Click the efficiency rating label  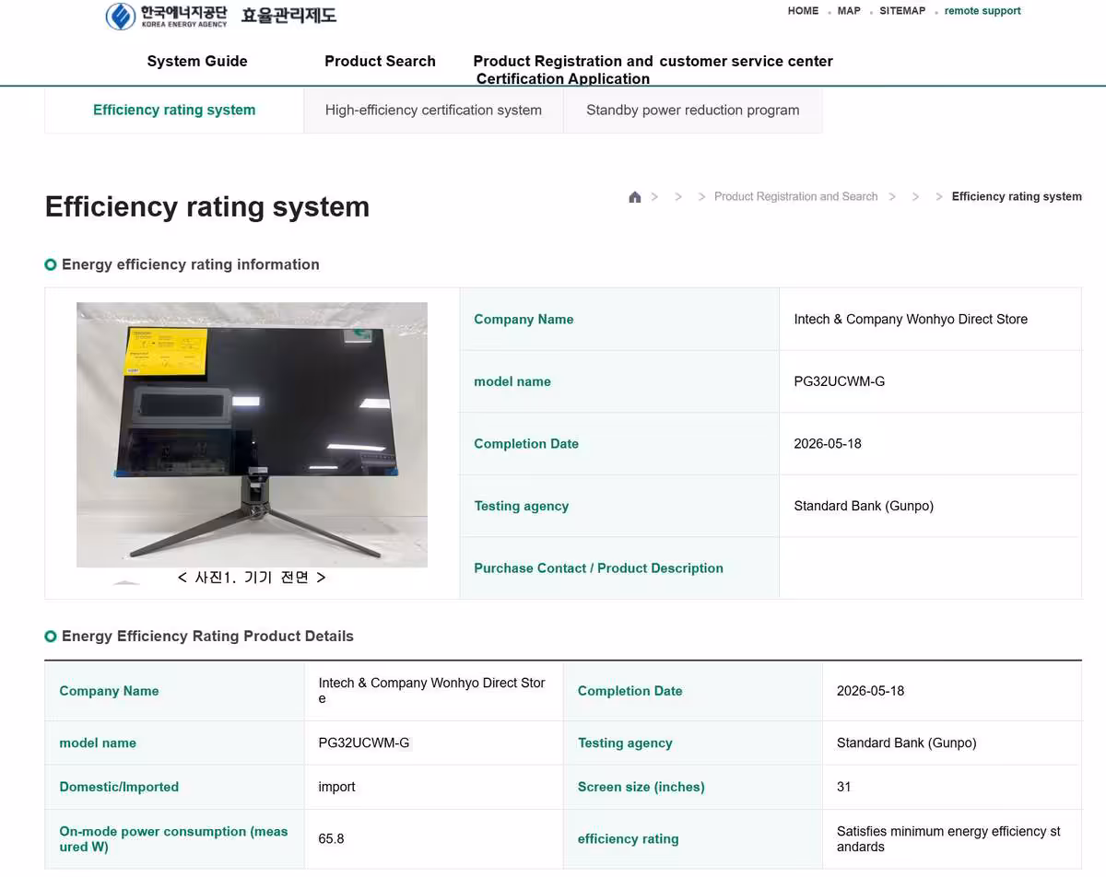pos(628,839)
